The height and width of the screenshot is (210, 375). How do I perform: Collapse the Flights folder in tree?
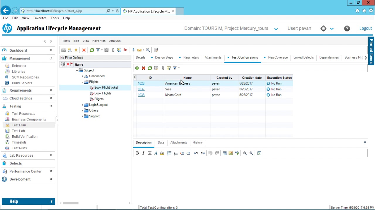pos(82,82)
